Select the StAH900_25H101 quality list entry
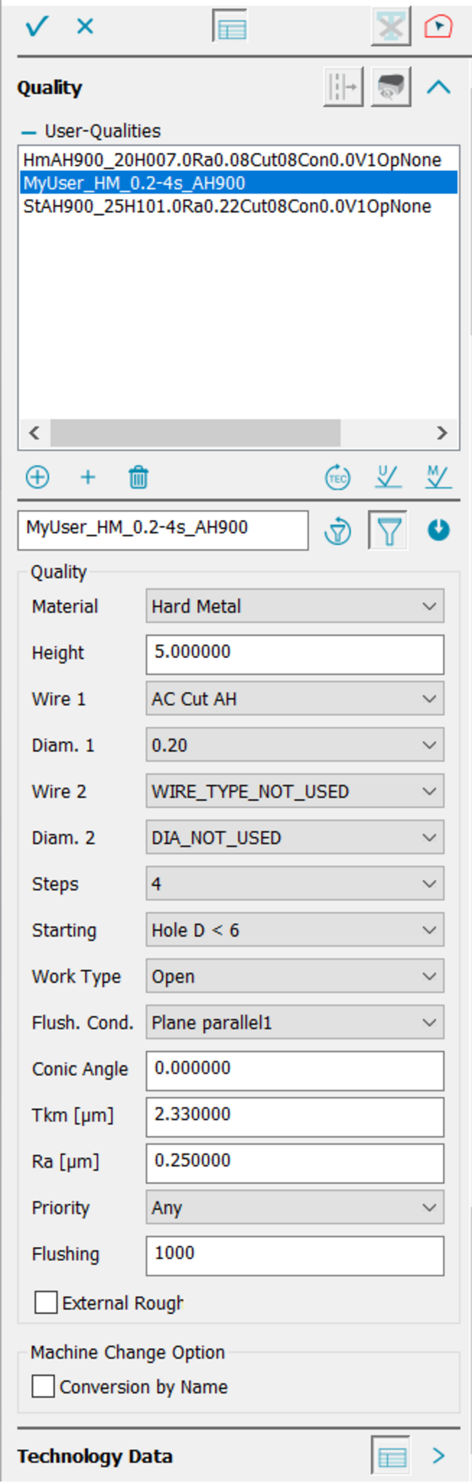Image resolution: width=472 pixels, height=1483 pixels. click(x=227, y=207)
